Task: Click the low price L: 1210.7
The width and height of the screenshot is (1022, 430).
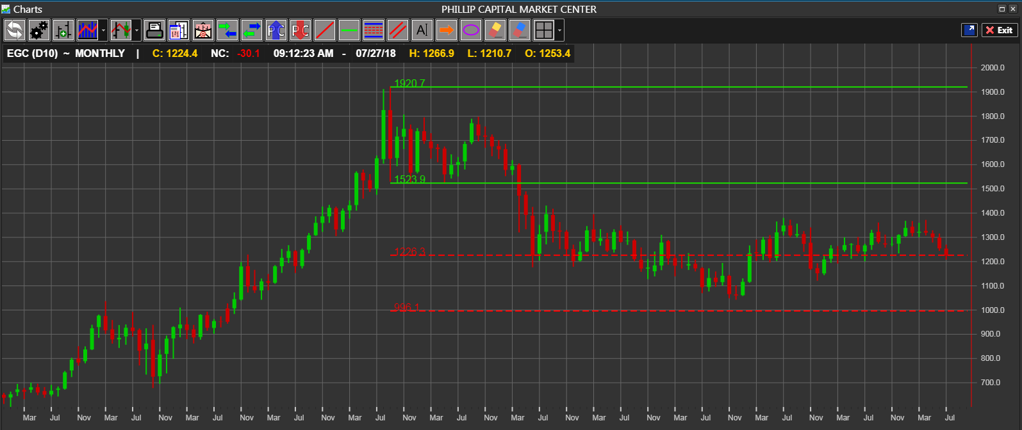Action: 490,53
